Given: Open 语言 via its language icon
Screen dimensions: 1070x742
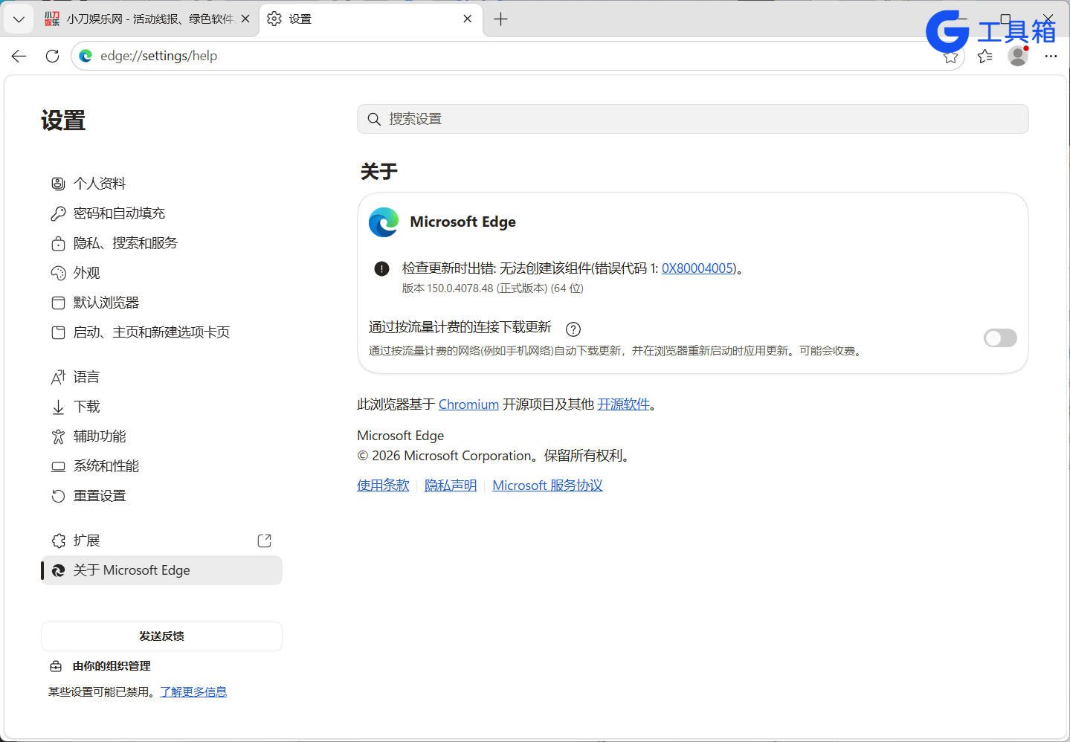Looking at the screenshot, I should click(x=58, y=377).
